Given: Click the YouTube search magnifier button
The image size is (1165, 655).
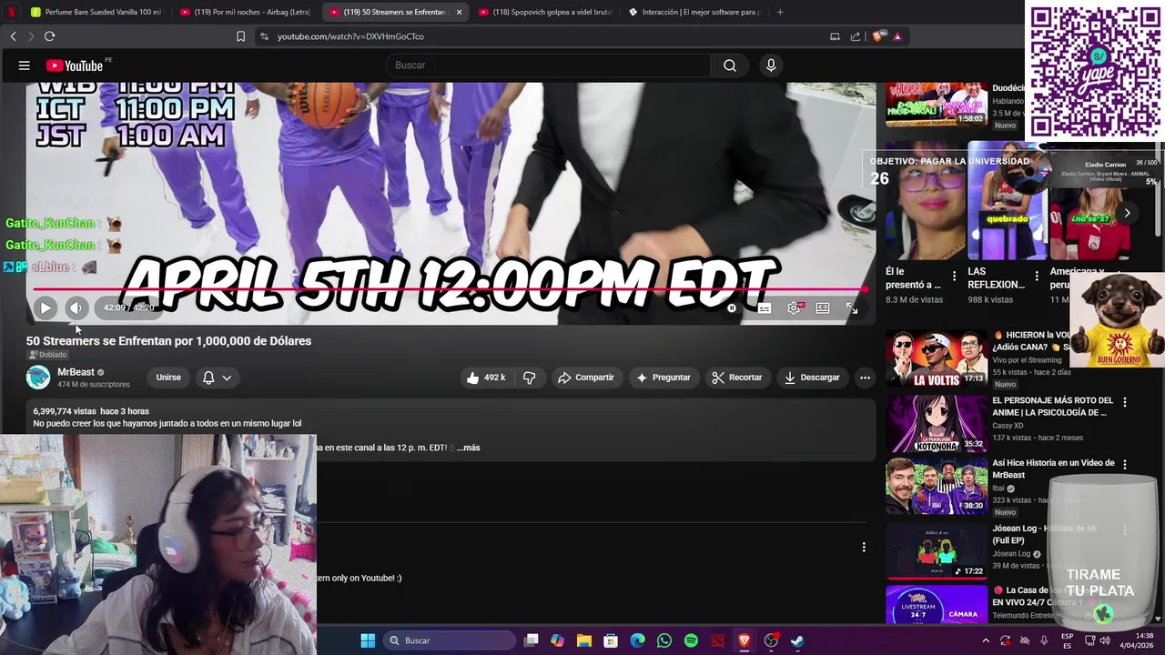Looking at the screenshot, I should [x=730, y=65].
